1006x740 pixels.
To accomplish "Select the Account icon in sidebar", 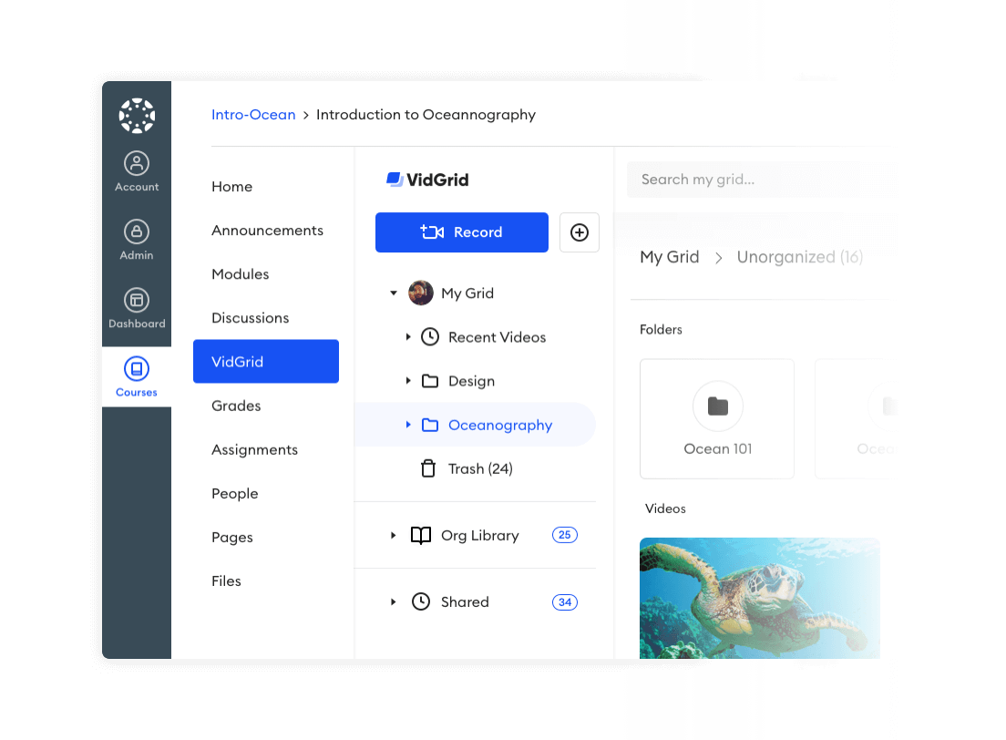I will coord(136,161).
